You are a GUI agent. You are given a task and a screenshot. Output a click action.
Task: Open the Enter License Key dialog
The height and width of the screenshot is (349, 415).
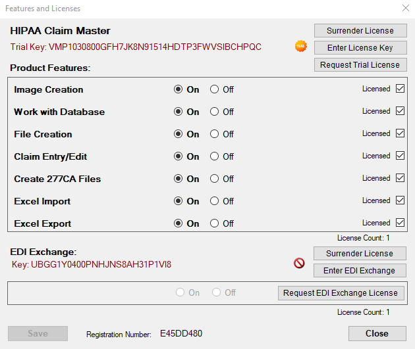click(360, 47)
